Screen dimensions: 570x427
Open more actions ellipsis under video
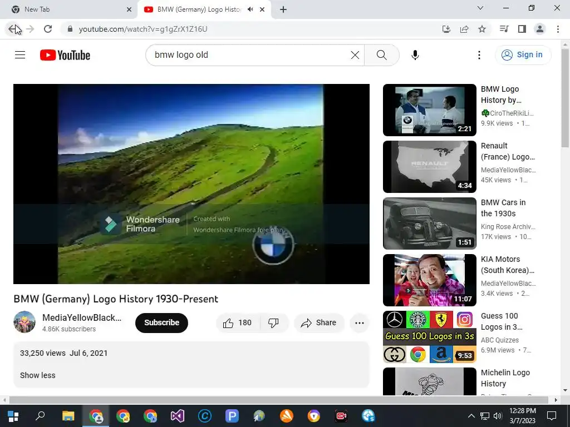(x=359, y=323)
